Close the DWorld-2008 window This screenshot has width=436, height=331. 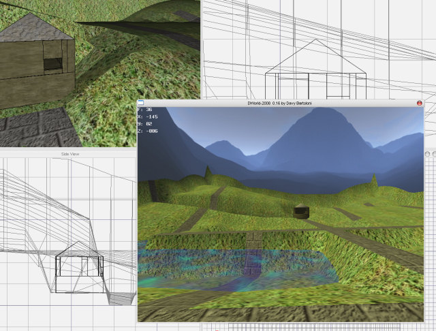click(419, 103)
